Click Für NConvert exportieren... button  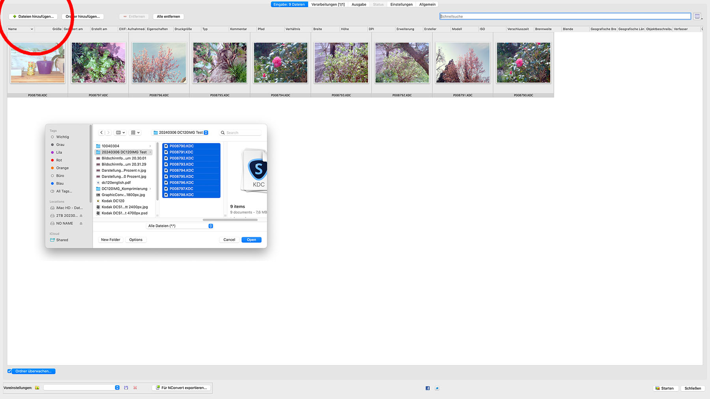tap(181, 388)
